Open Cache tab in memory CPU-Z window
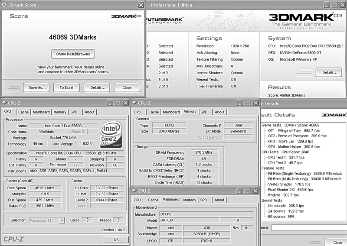347x246 pixels. (x=154, y=112)
